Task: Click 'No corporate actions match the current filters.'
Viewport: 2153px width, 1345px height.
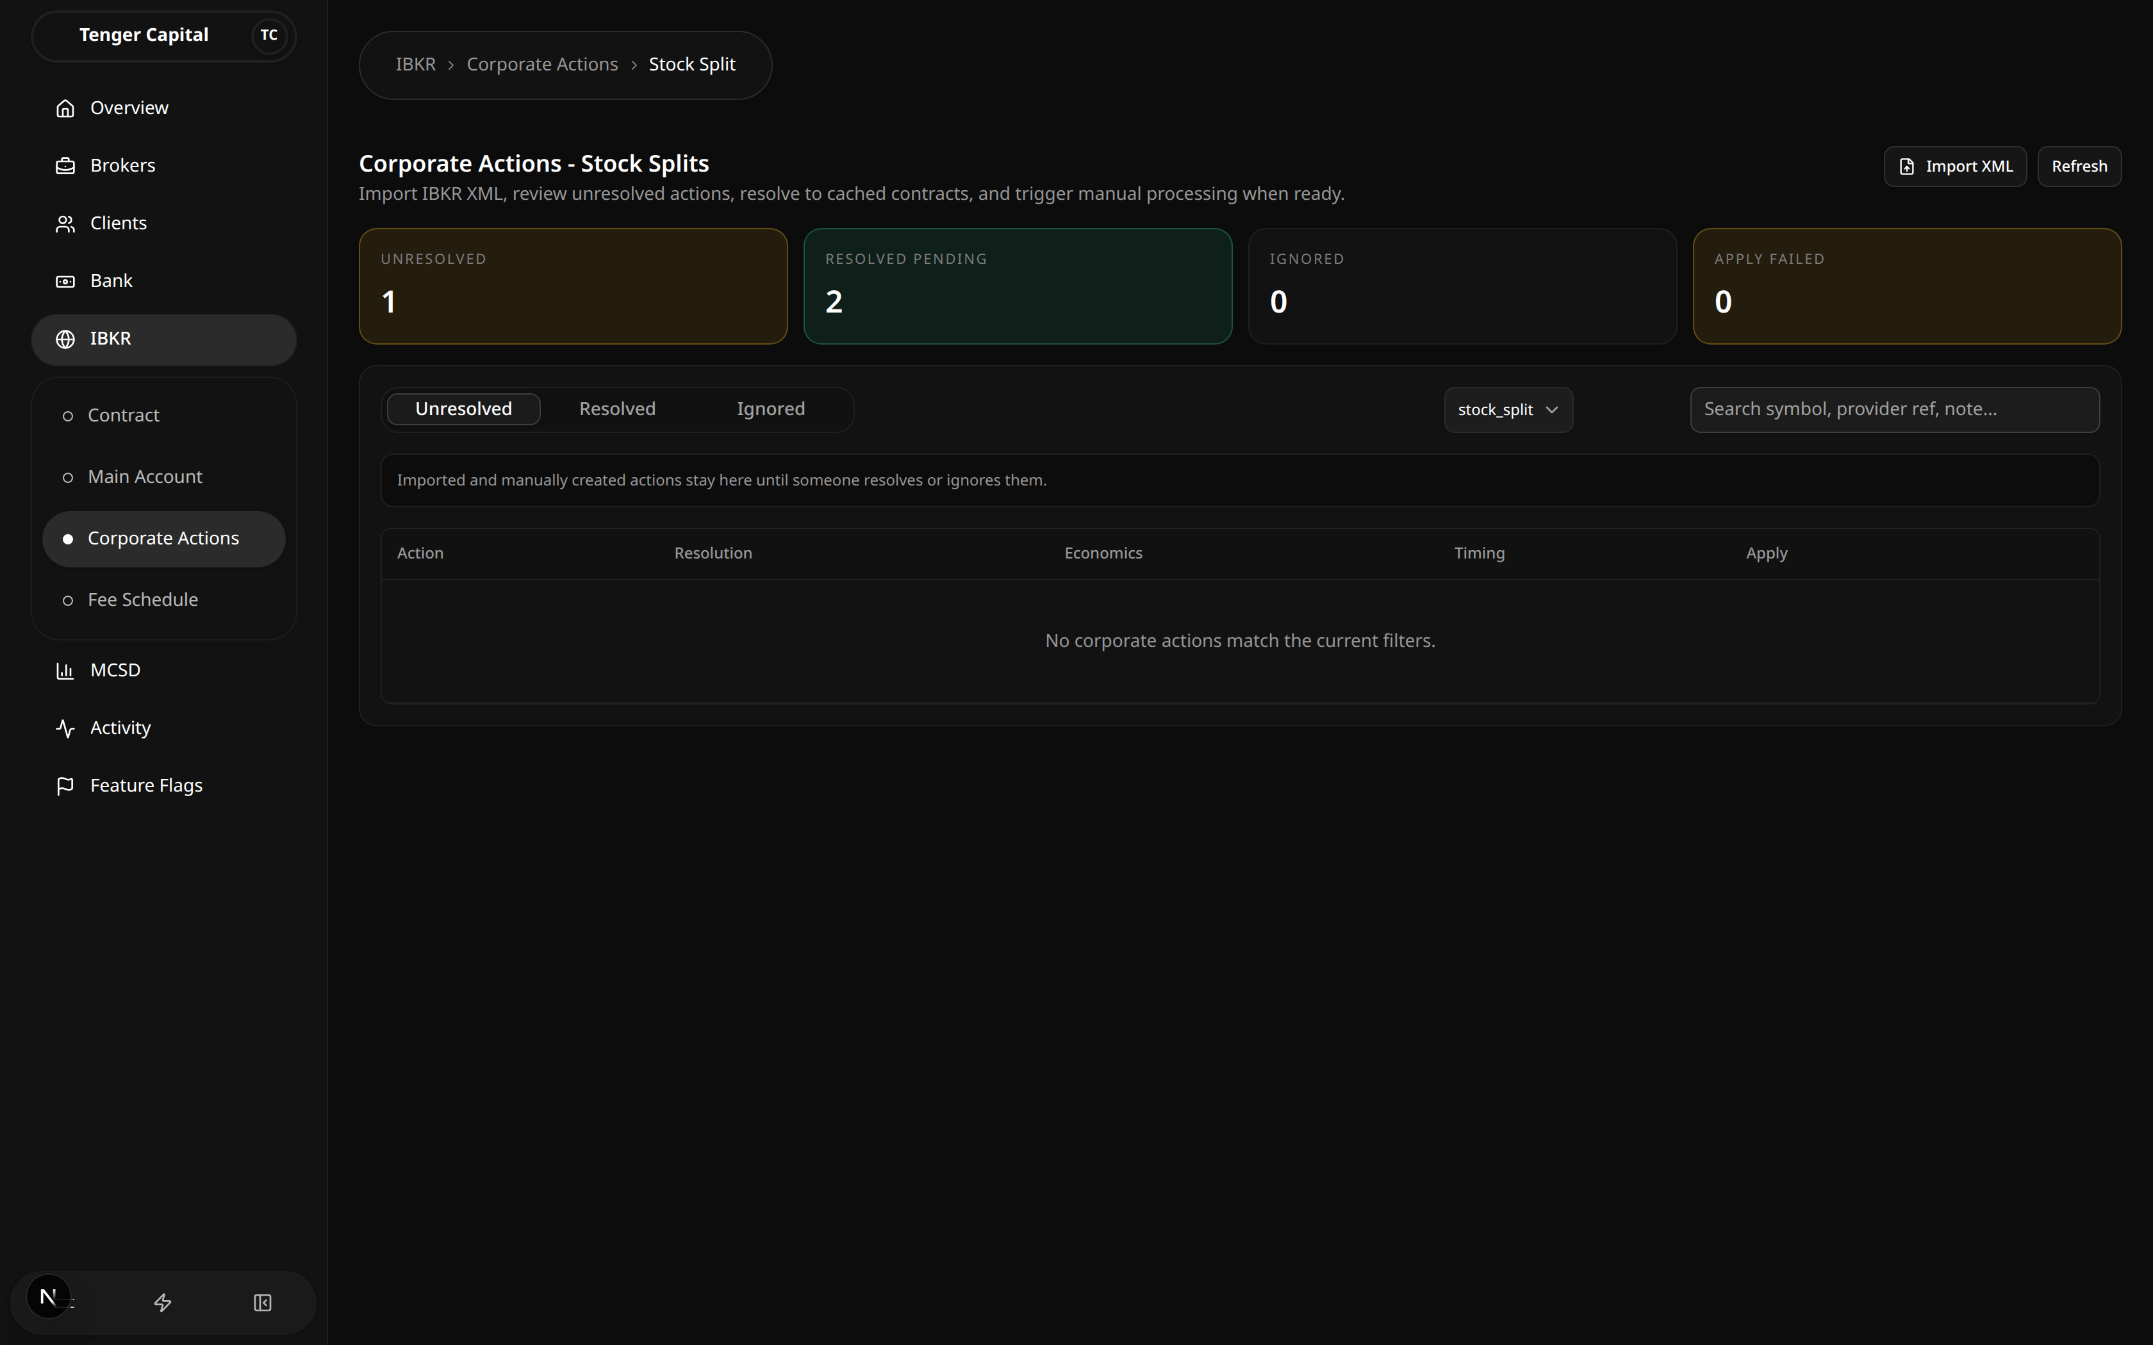Action: pyautogui.click(x=1239, y=641)
